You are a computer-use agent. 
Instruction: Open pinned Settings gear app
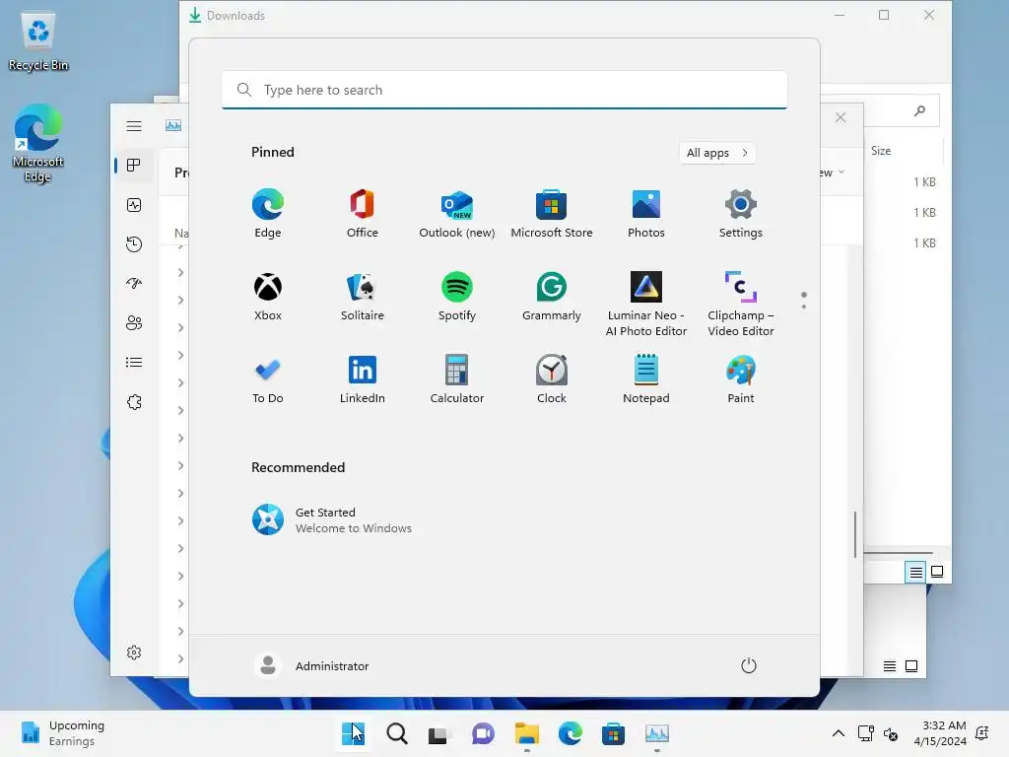pos(741,214)
